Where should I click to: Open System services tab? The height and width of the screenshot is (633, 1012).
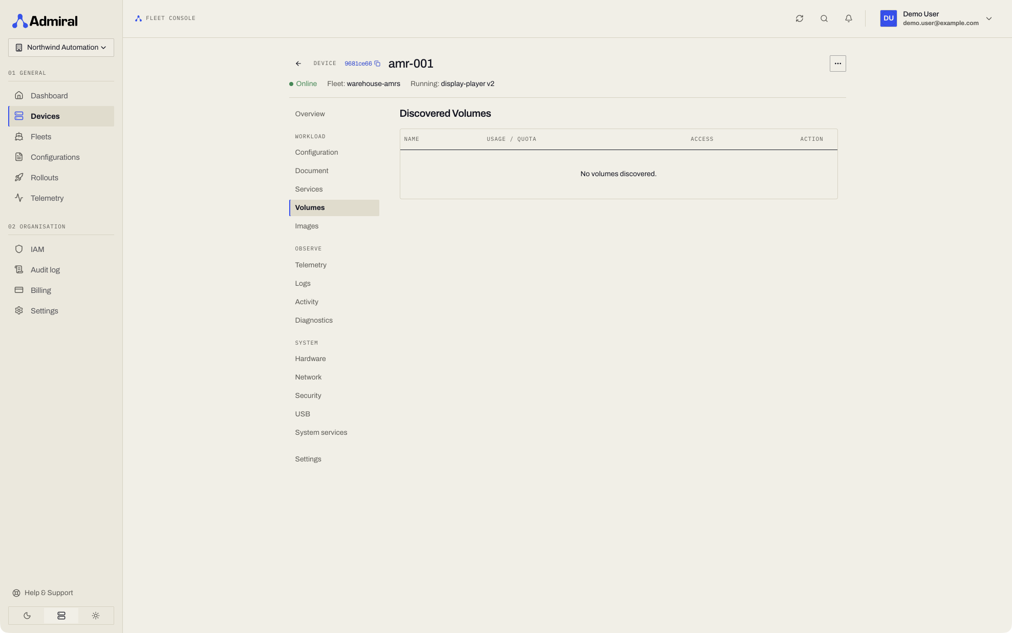click(334, 433)
